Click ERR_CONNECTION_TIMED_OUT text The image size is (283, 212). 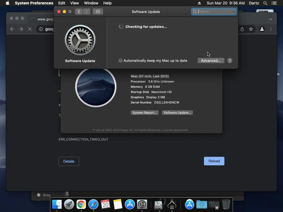click(83, 139)
